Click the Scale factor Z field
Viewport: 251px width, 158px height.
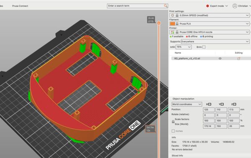pos(234,120)
